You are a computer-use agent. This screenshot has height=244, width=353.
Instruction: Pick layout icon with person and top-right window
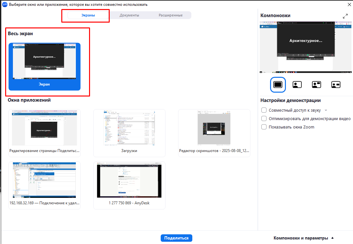[316, 85]
